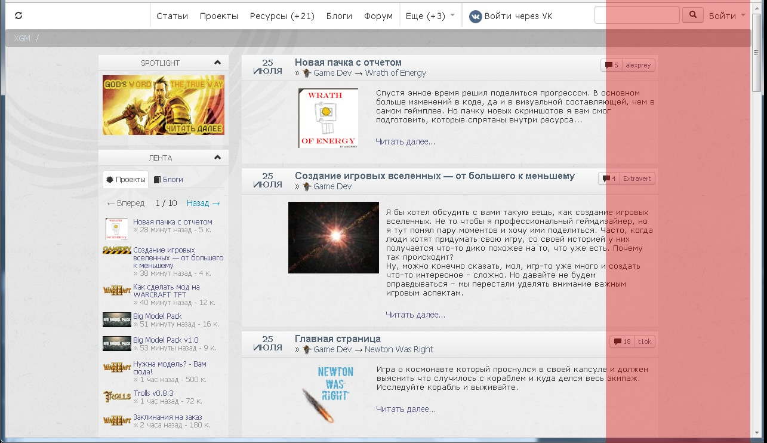Open the 4-comments bubble by Extravert's post
The image size is (767, 443).
609,179
